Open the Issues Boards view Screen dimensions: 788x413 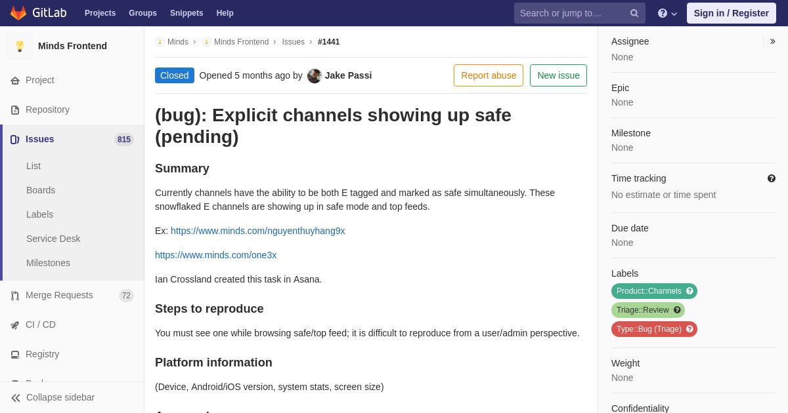tap(41, 190)
